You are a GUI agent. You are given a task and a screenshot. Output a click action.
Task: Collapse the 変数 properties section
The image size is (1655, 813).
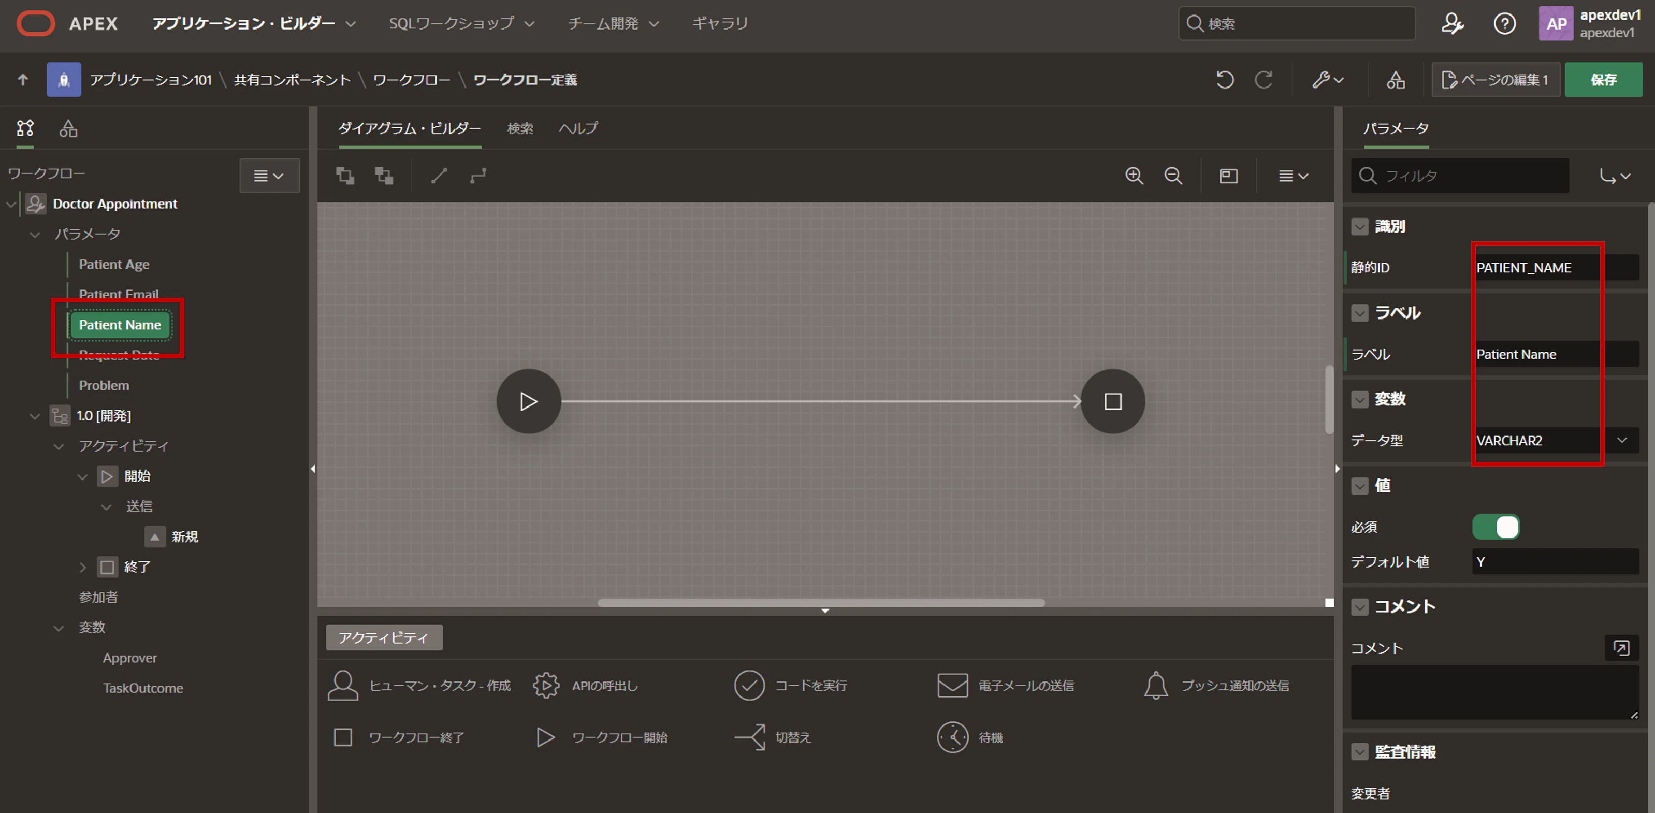(1359, 399)
